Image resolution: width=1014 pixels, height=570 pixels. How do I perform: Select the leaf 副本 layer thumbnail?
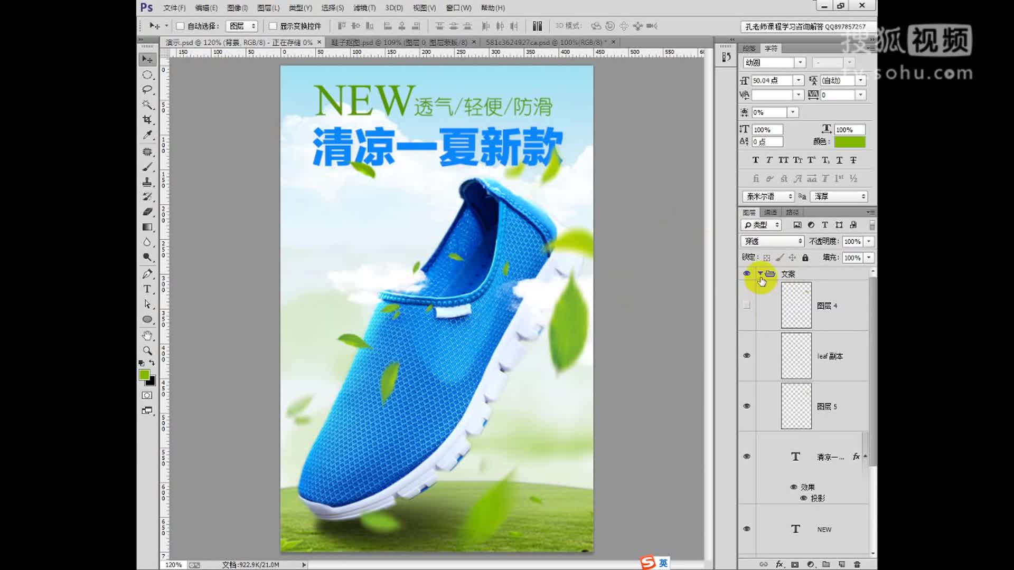tap(796, 356)
